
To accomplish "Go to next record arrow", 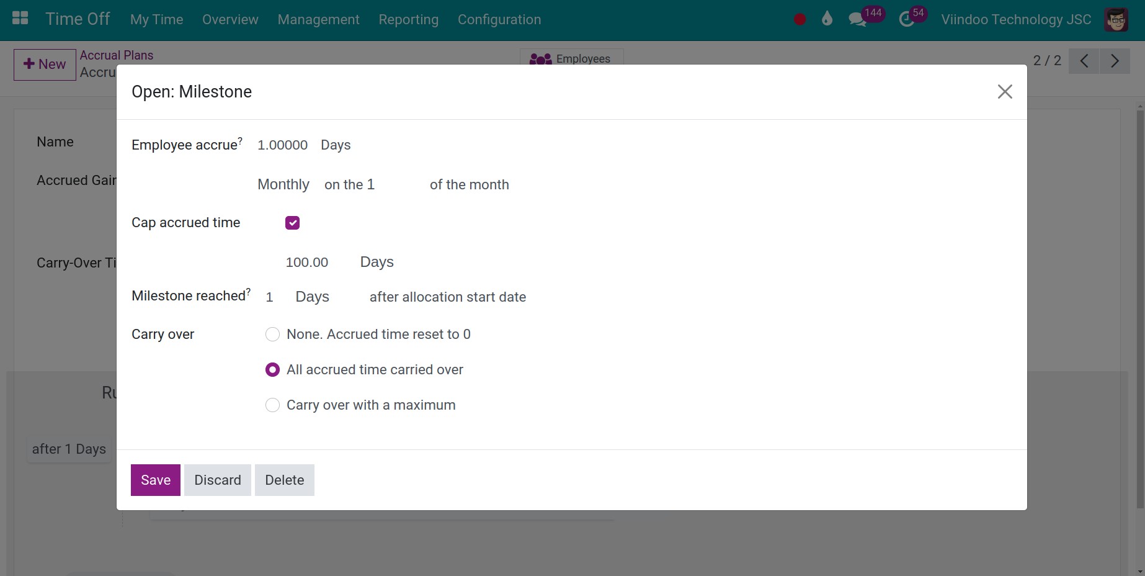I will (x=1115, y=61).
